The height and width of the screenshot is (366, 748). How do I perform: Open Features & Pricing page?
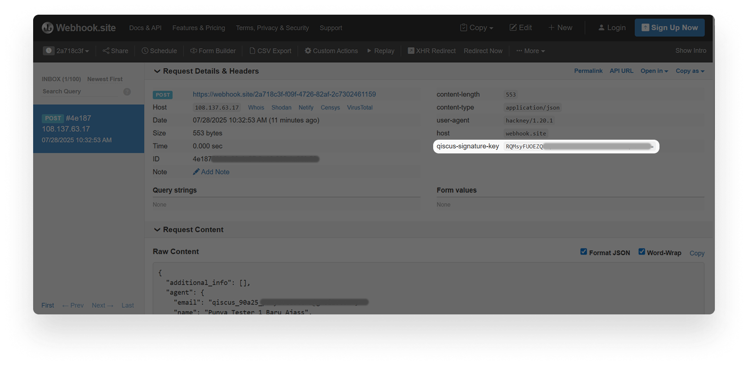(199, 28)
